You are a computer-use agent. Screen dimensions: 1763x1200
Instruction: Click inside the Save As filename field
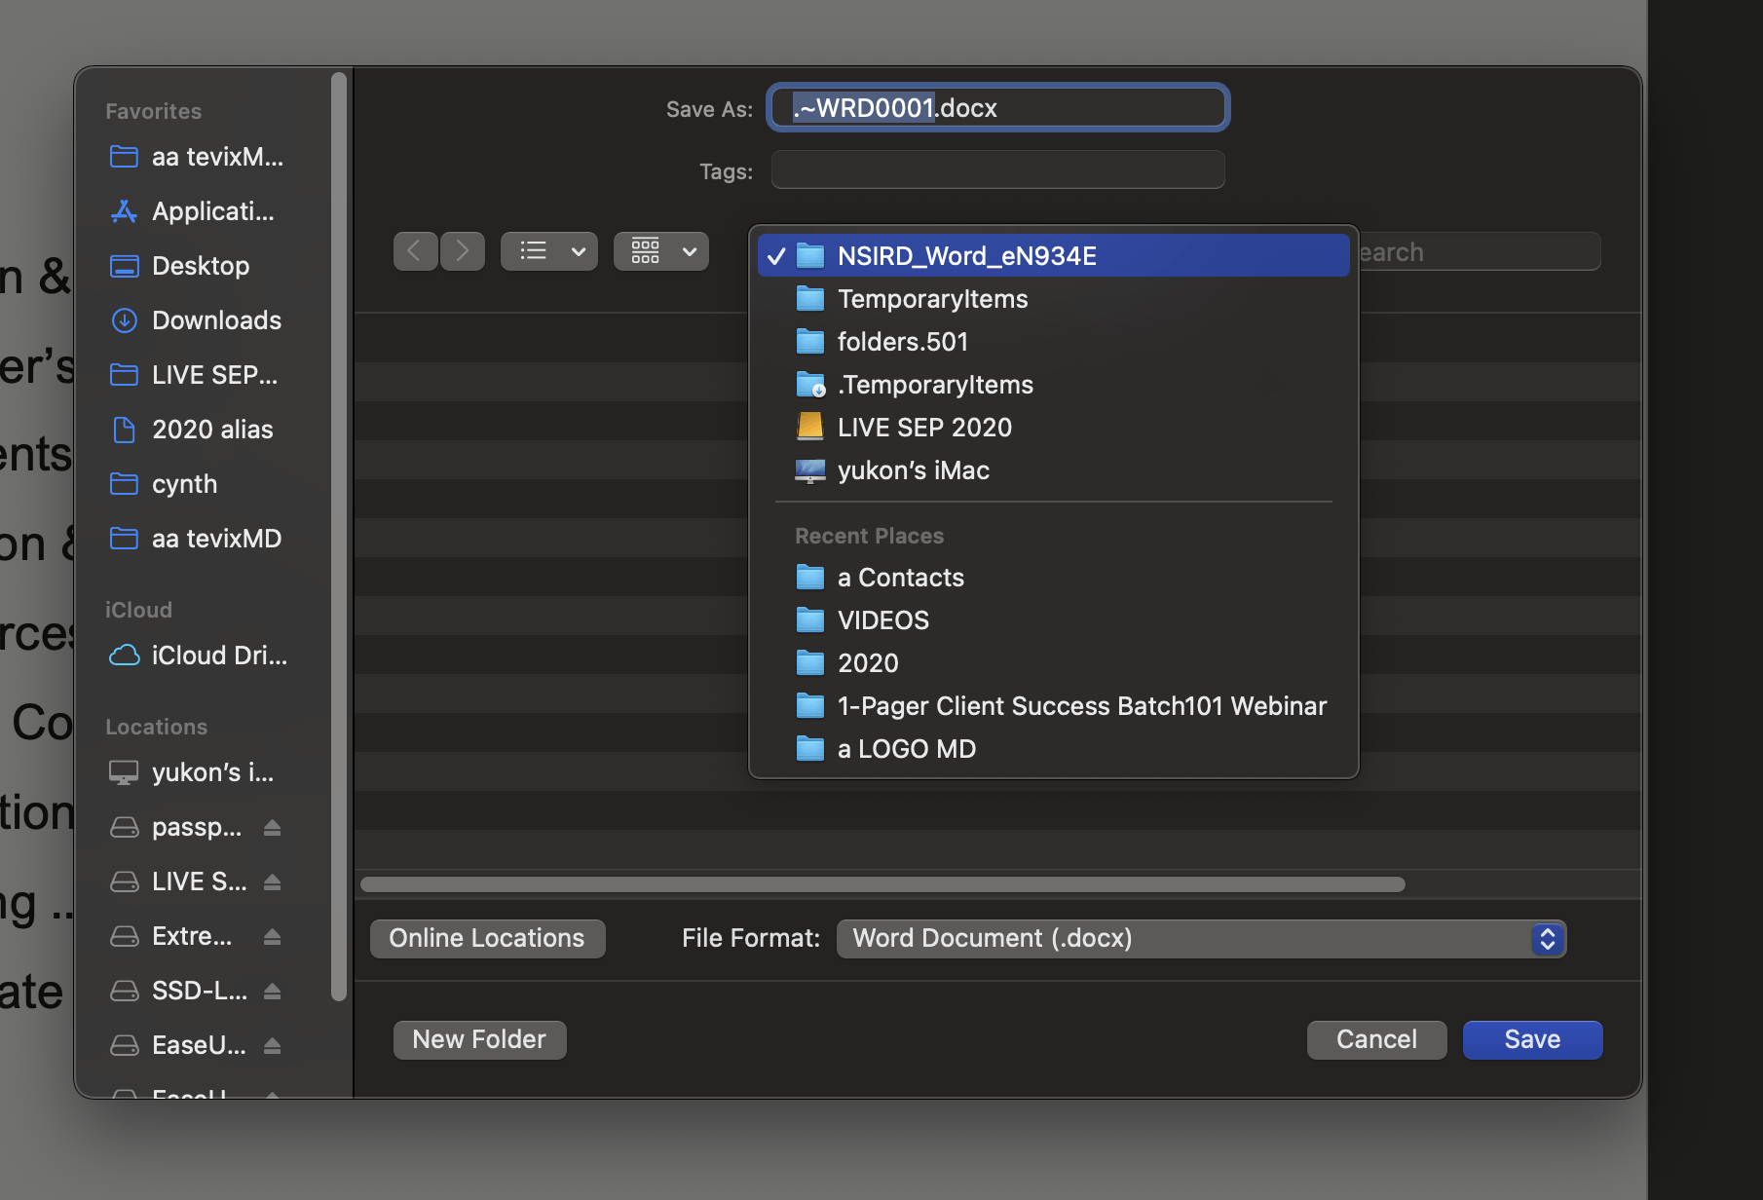(996, 107)
